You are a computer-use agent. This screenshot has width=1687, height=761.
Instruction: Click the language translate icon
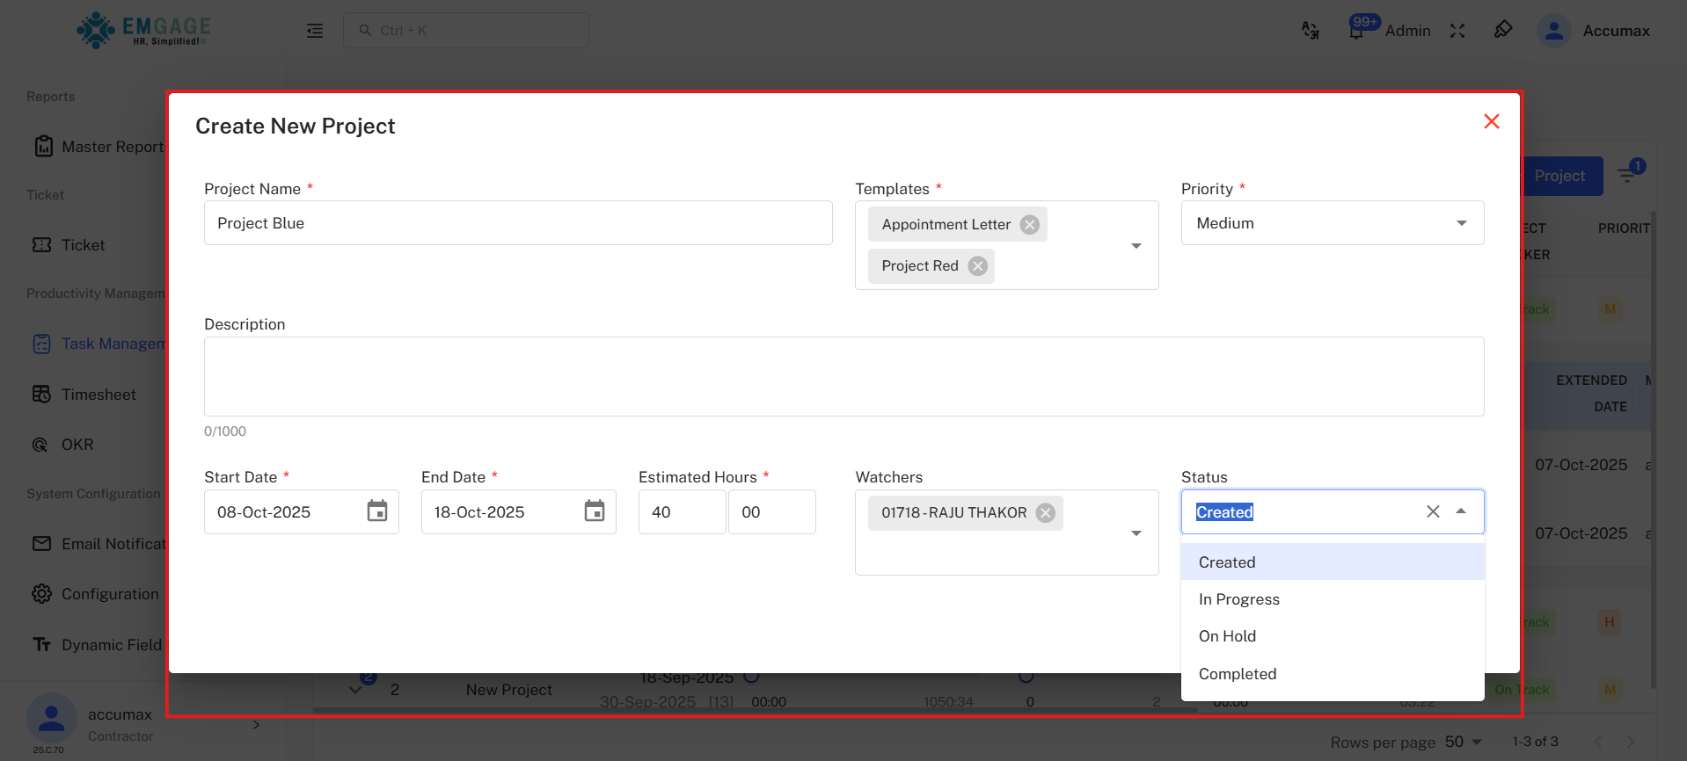1311,31
